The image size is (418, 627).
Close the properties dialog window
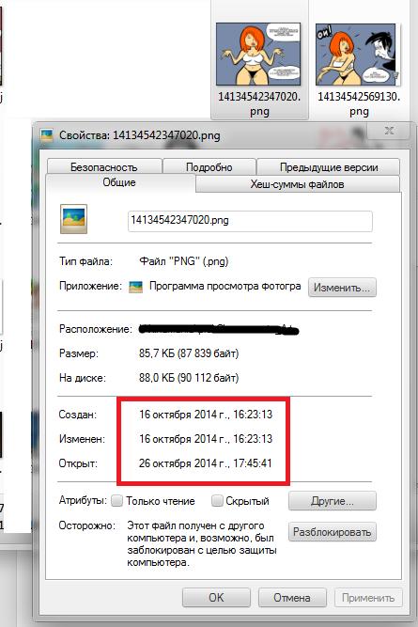[389, 131]
